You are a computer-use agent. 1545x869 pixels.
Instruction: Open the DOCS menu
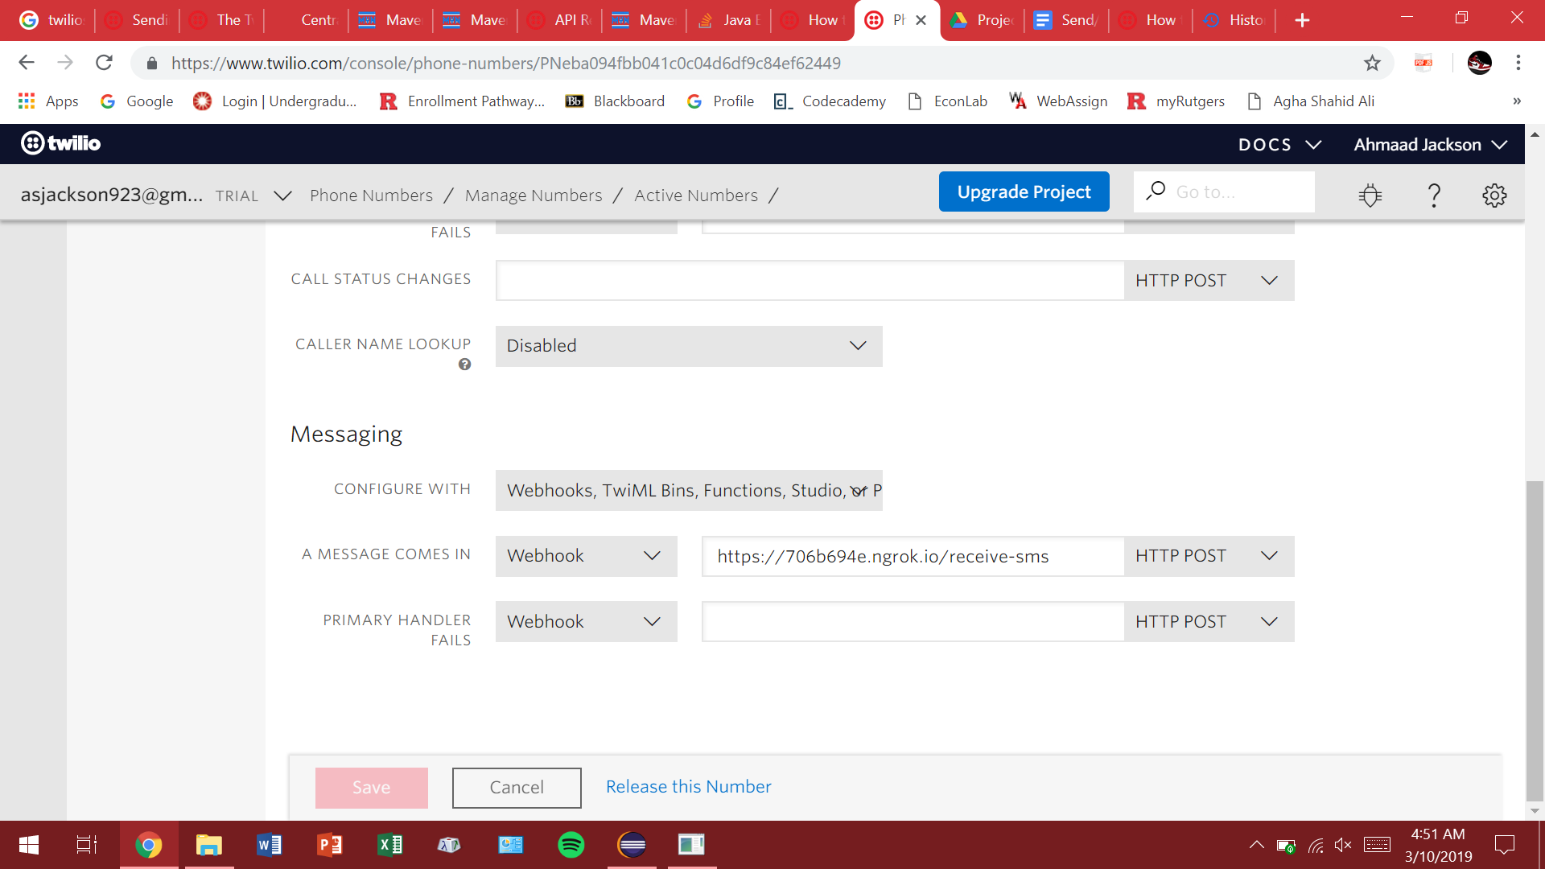pos(1279,145)
